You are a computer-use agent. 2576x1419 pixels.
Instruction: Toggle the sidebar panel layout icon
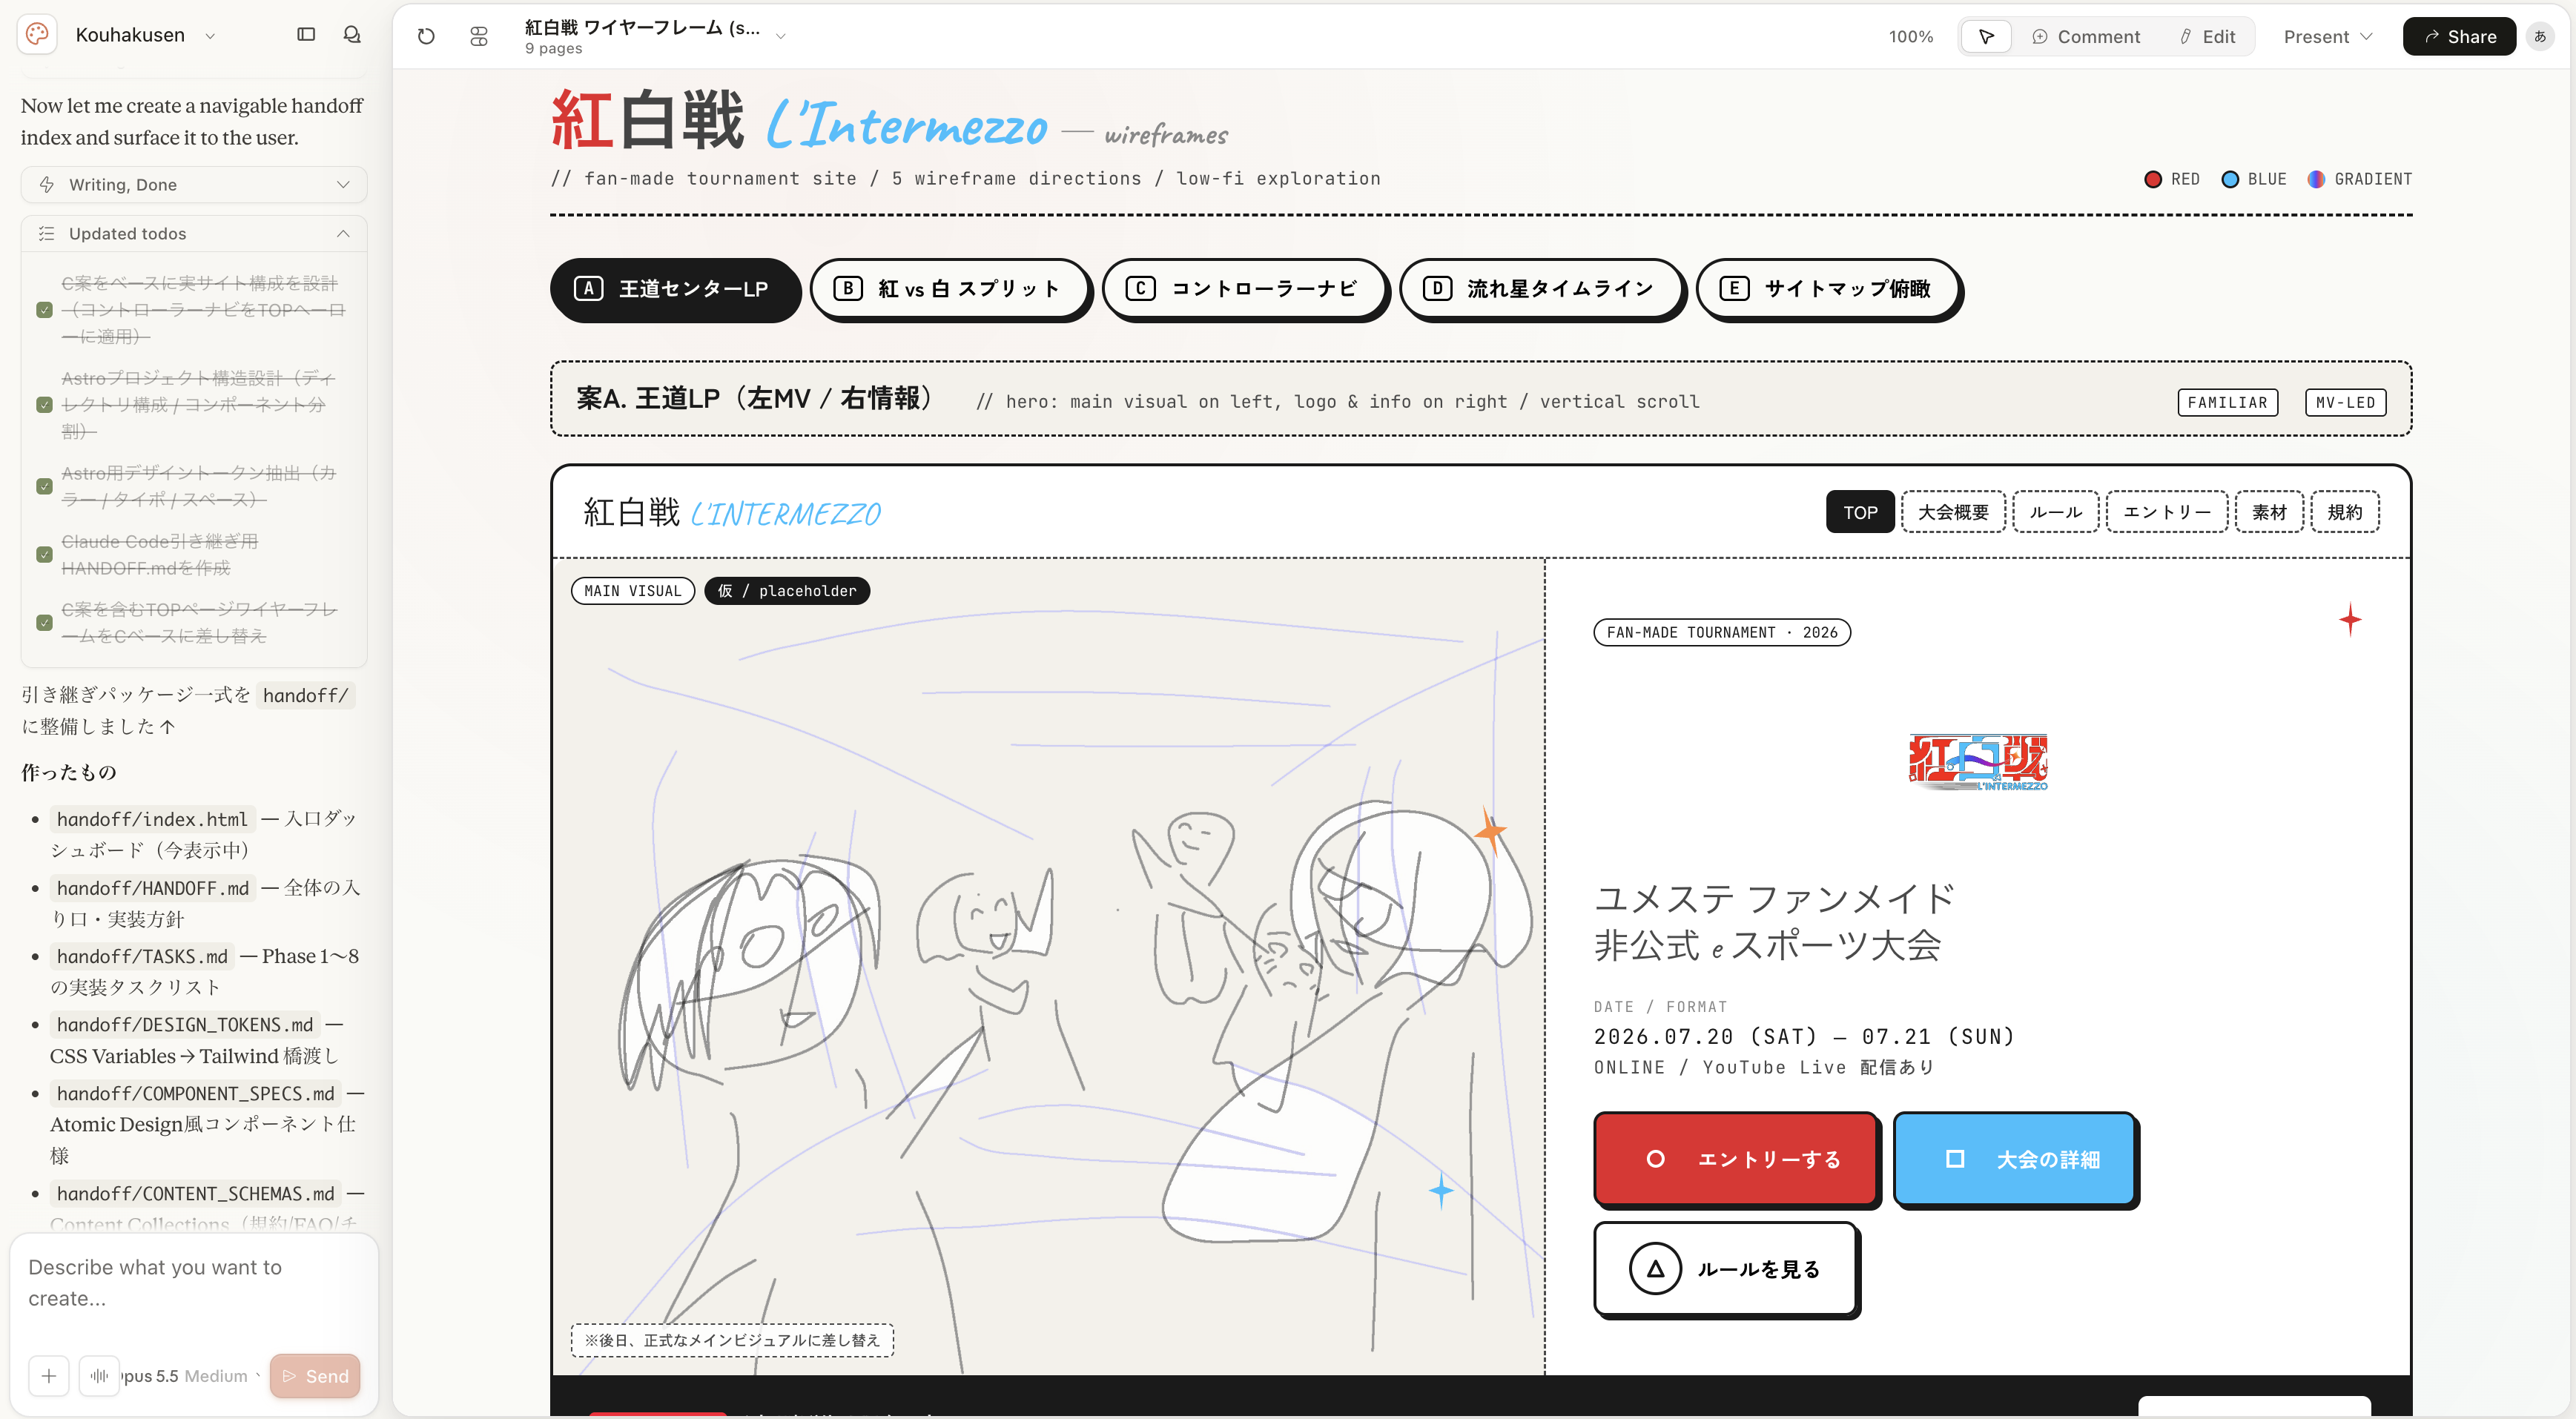point(306,35)
